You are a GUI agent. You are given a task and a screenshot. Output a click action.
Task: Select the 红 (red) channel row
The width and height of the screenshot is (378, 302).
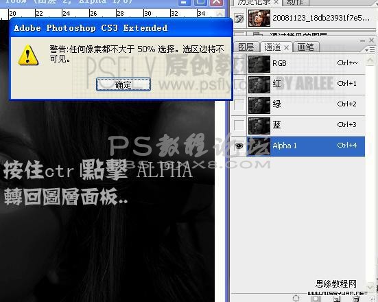tap(306, 84)
